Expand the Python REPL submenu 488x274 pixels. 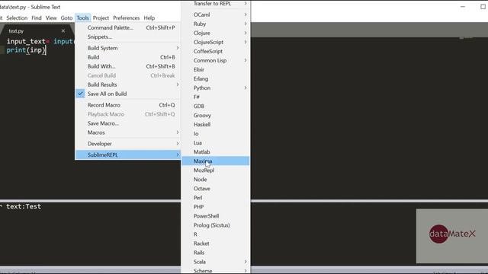(x=216, y=88)
